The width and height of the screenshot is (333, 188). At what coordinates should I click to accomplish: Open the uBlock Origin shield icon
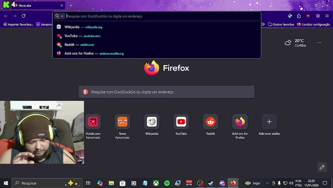(308, 16)
